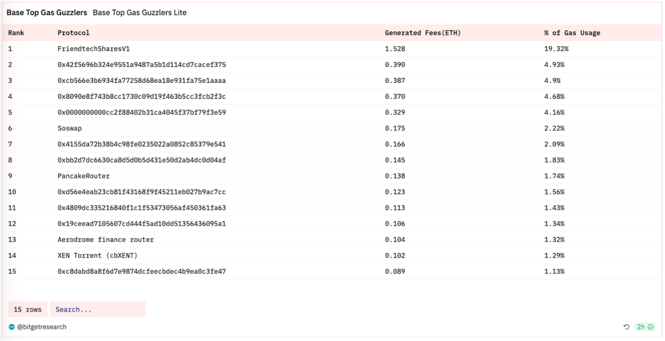Focus the Search... field below the table
The image size is (665, 341).
[x=97, y=309]
